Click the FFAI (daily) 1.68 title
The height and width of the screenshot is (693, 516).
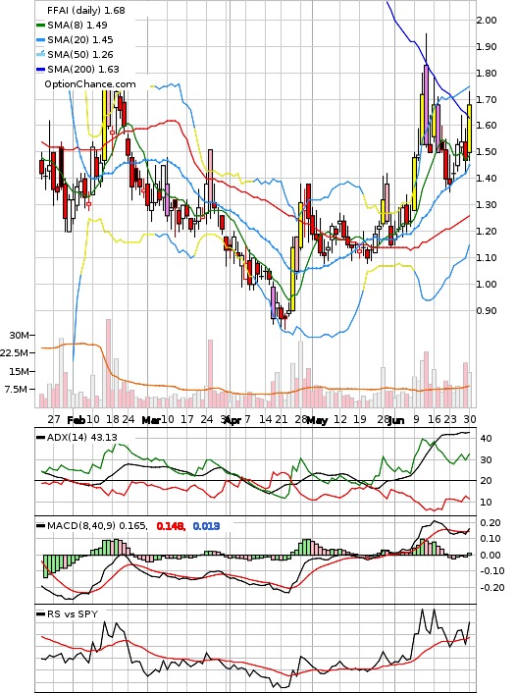[85, 10]
